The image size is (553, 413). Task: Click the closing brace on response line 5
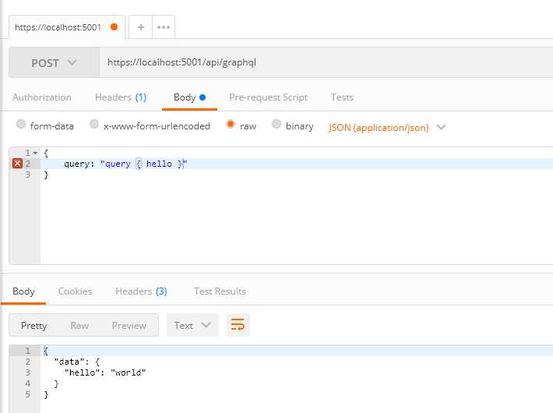click(46, 394)
